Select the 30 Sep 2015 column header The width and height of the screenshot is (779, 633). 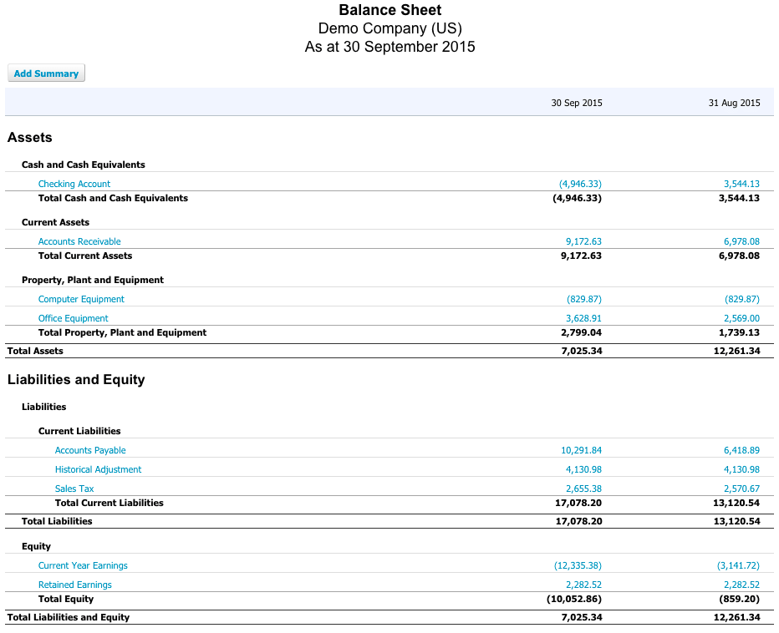(577, 103)
